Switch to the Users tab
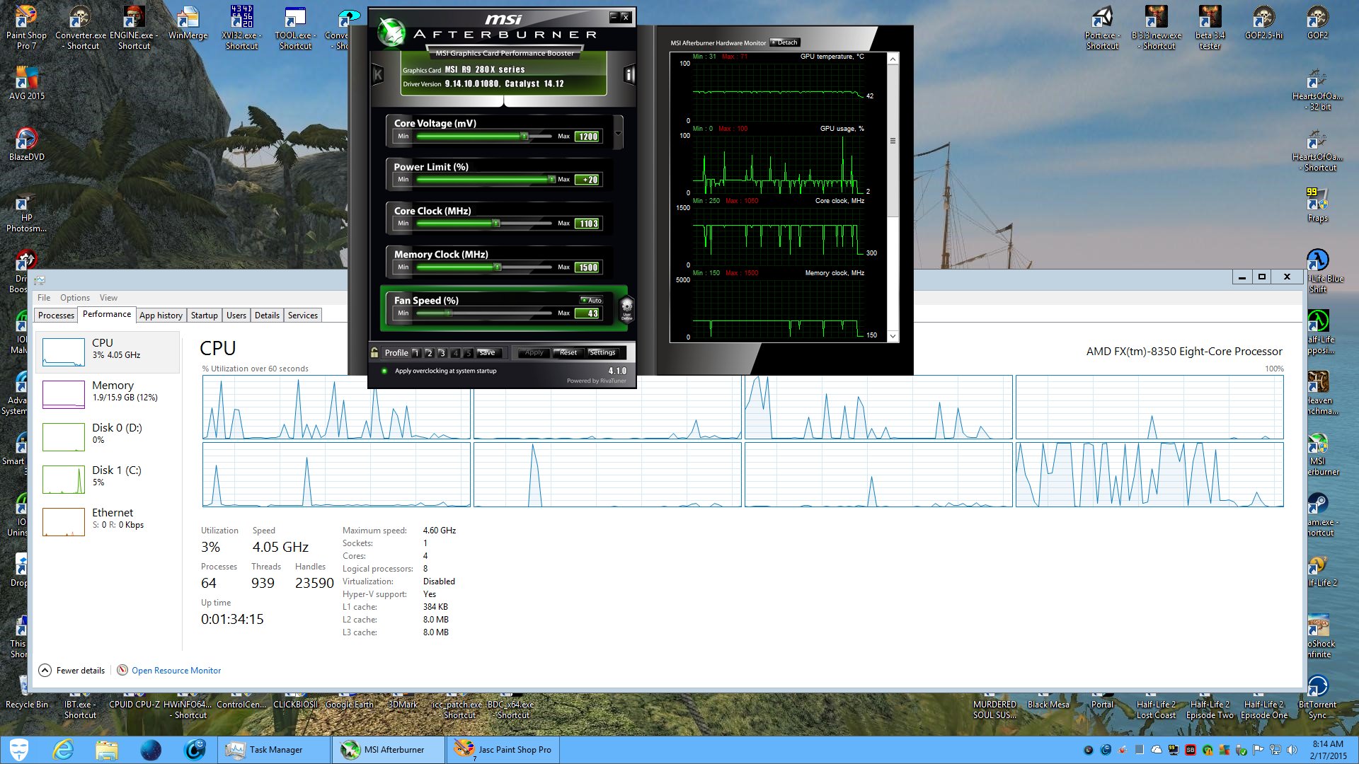The width and height of the screenshot is (1359, 764). (x=236, y=316)
